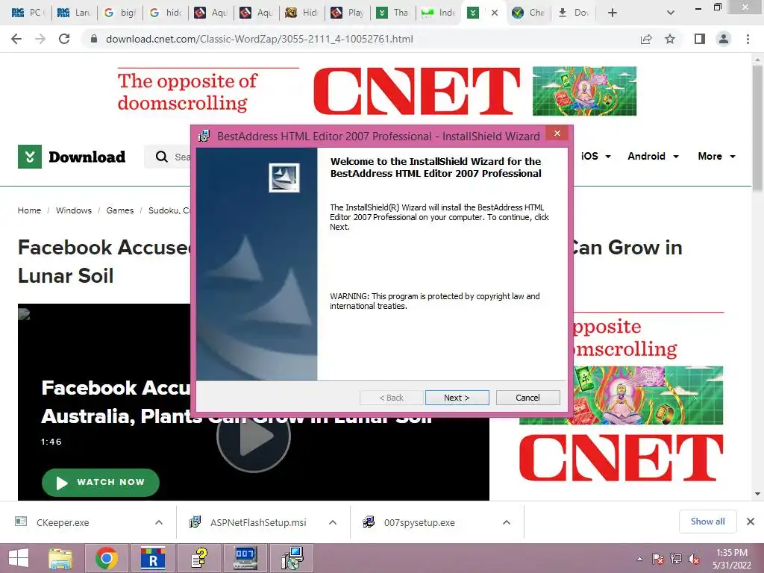Click the installer icon in wizard title bar
The height and width of the screenshot is (573, 764).
[x=204, y=136]
